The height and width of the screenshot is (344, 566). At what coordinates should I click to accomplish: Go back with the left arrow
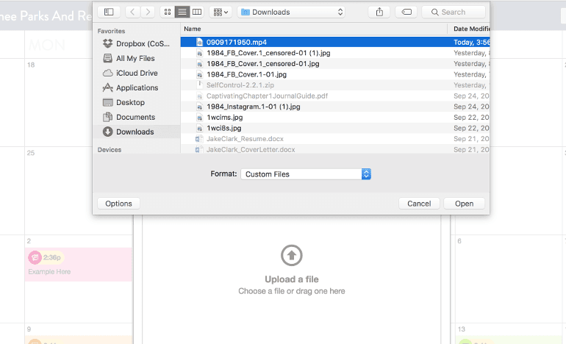(x=132, y=12)
